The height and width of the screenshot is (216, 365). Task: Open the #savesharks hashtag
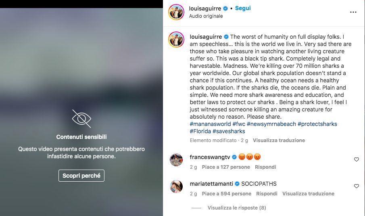(x=229, y=131)
